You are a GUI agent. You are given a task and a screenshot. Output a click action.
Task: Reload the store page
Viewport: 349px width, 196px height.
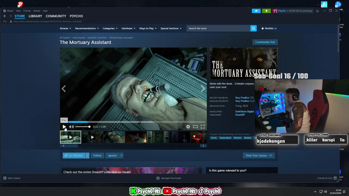(x=5, y=21)
